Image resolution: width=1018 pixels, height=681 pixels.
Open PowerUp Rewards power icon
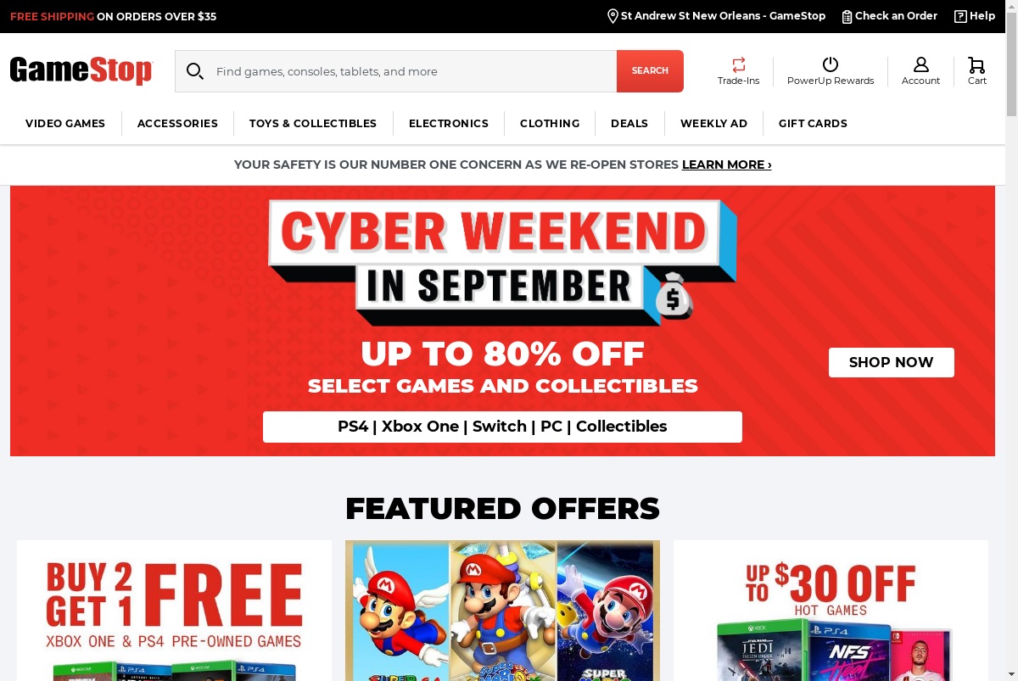831,64
